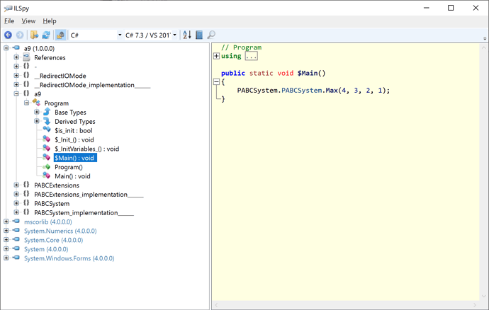Expand the collapsed using block
Viewport: 489px width, 310px height.
[x=216, y=56]
